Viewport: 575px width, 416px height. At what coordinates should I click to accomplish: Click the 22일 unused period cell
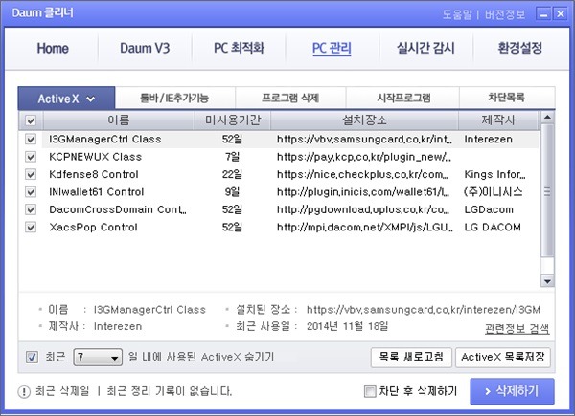(x=232, y=174)
